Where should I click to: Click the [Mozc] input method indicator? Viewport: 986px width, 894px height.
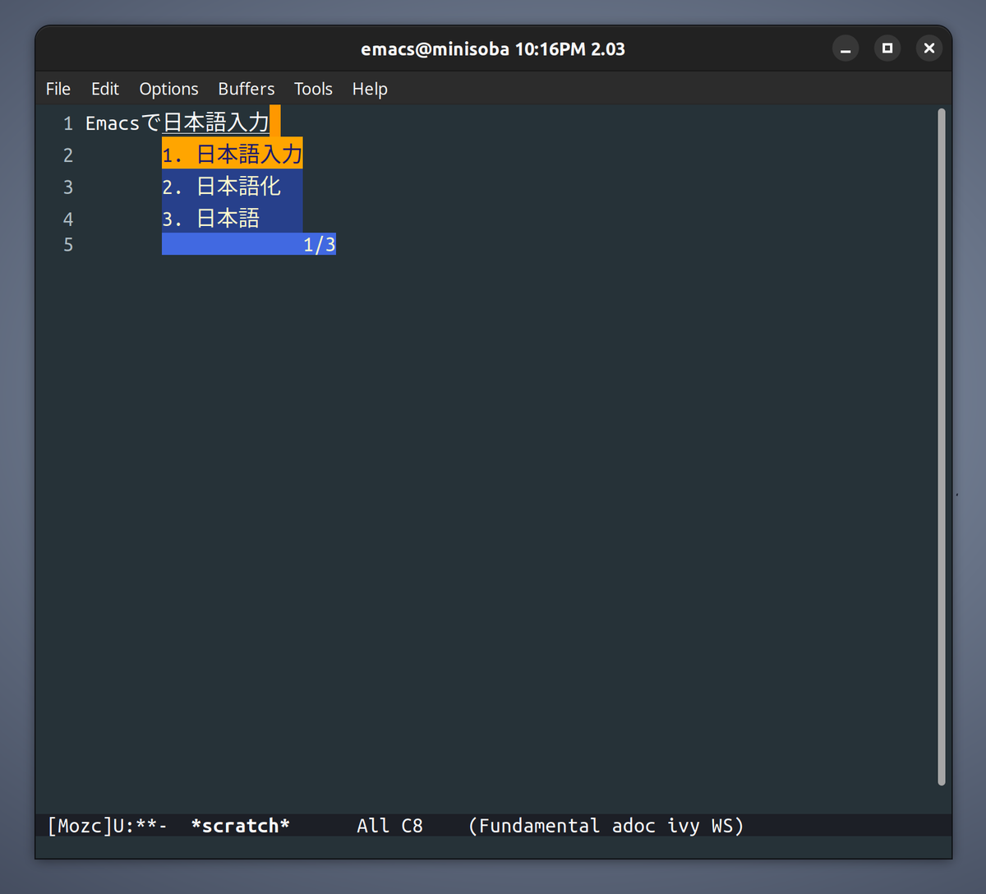80,826
